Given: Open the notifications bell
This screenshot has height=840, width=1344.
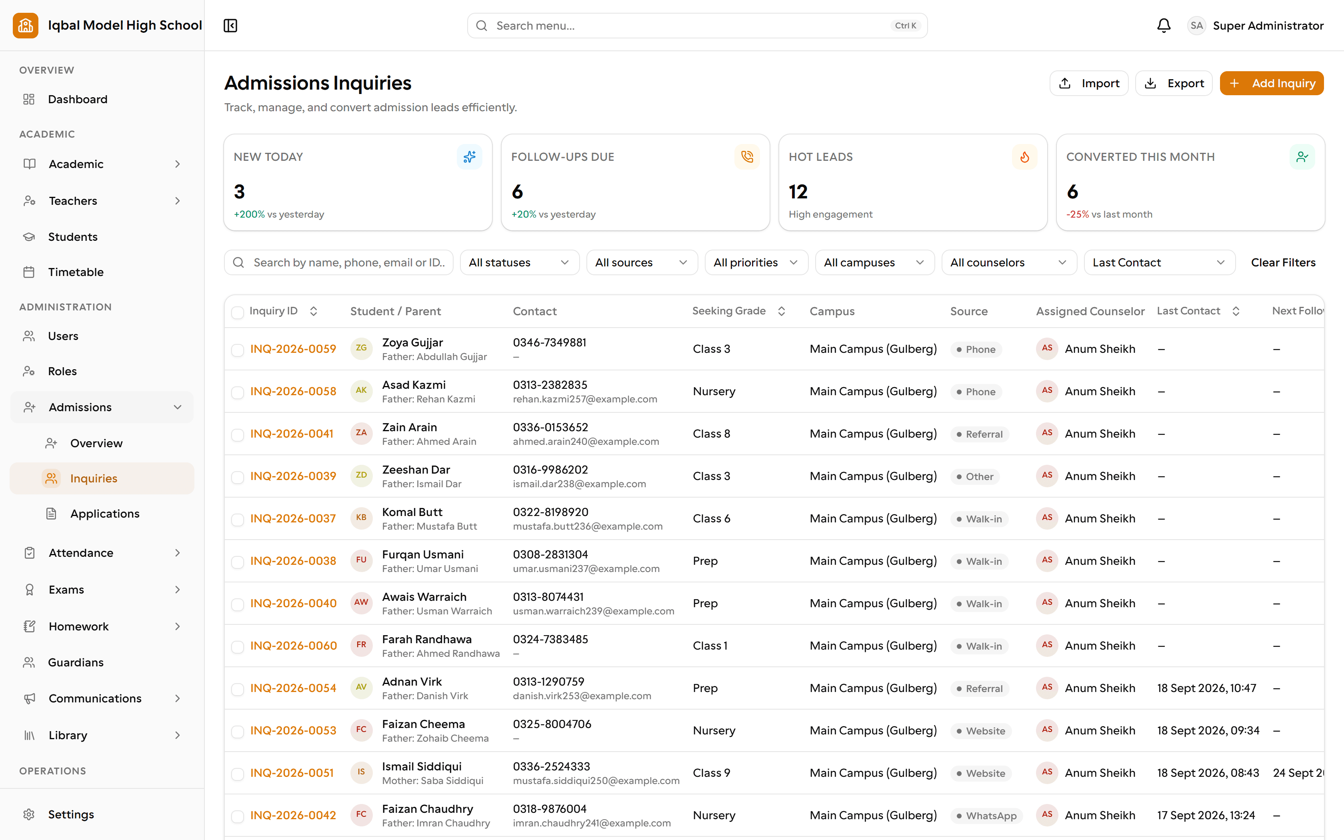Looking at the screenshot, I should tap(1164, 26).
